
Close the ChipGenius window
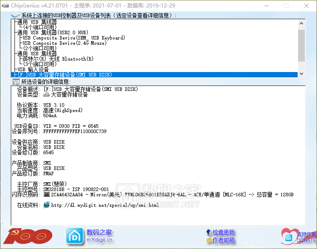(306, 6)
